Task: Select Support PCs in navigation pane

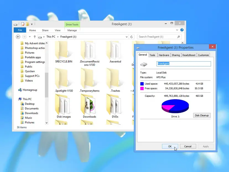Action: coord(30,76)
